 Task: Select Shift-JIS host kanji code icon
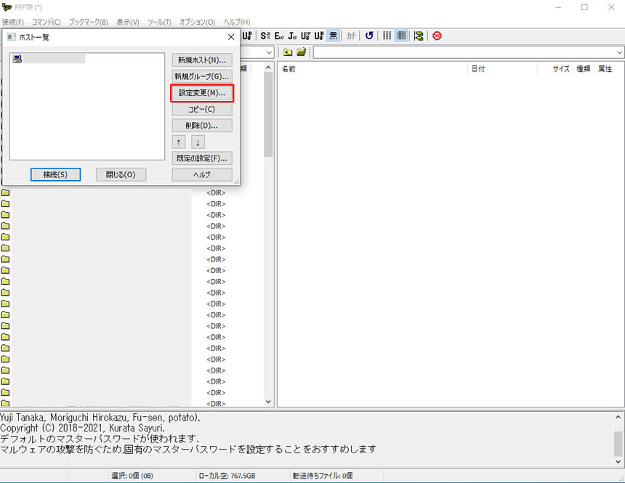(x=265, y=36)
